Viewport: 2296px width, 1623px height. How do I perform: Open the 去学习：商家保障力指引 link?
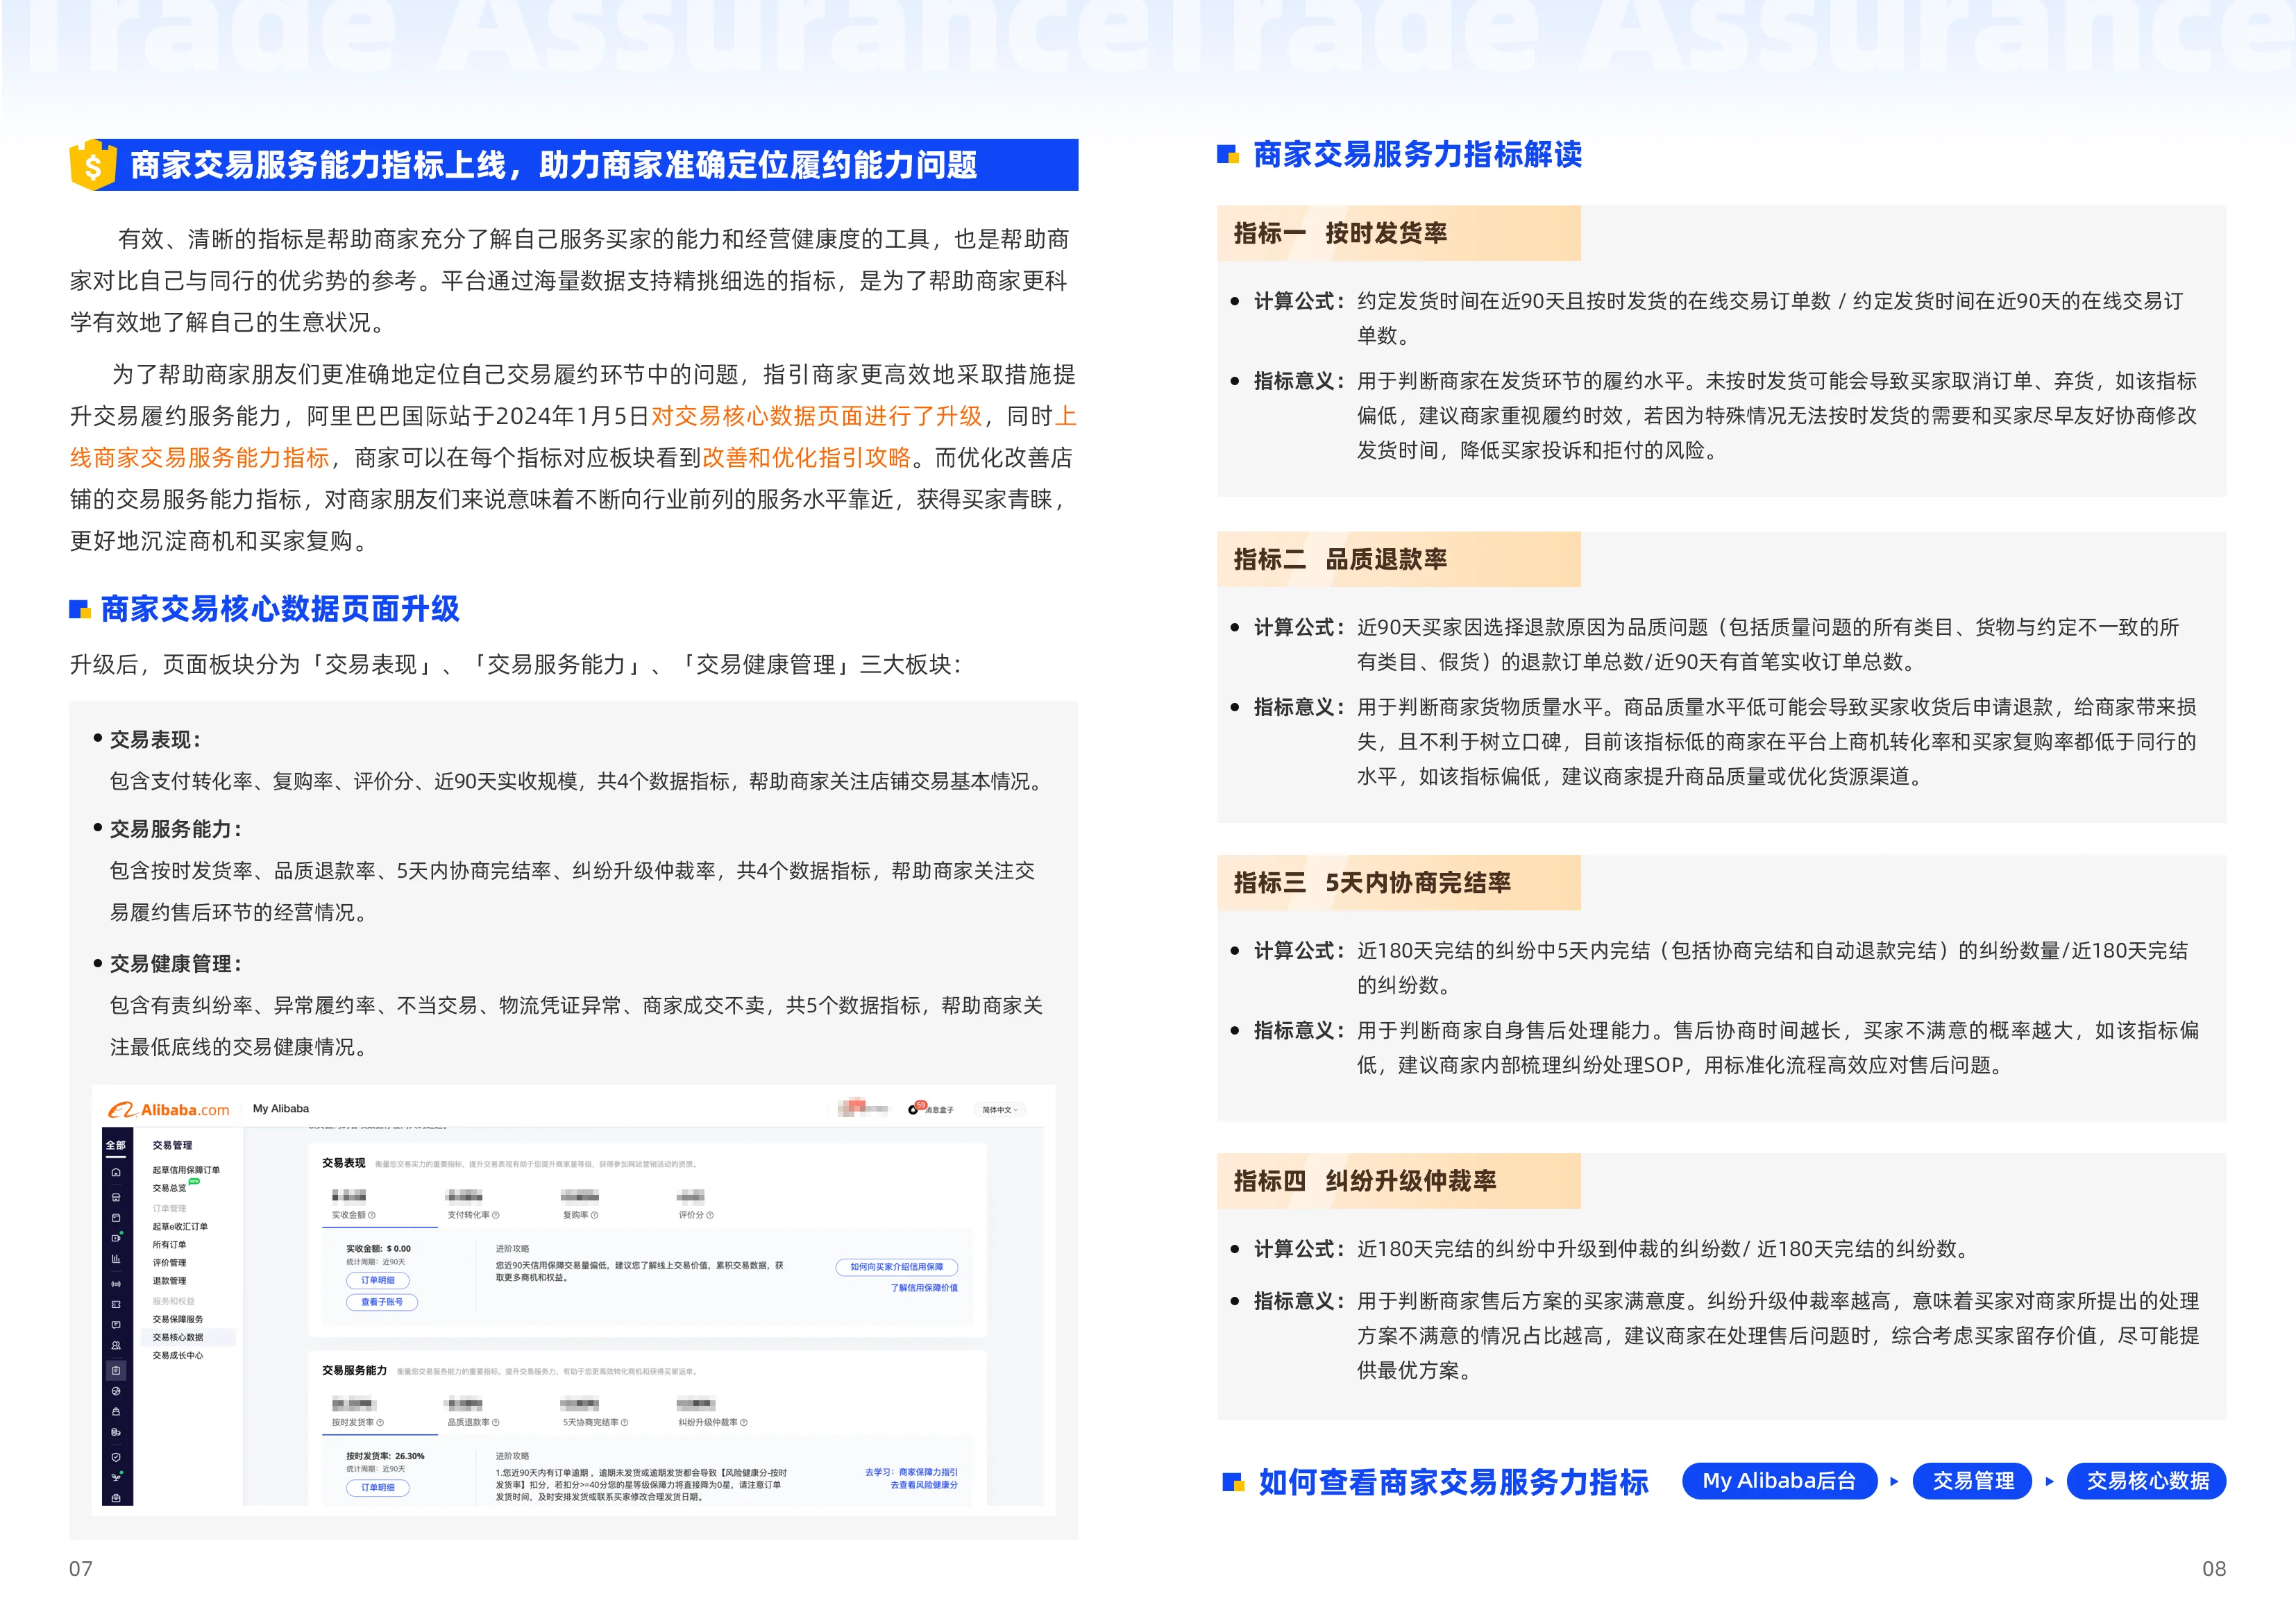[911, 1472]
